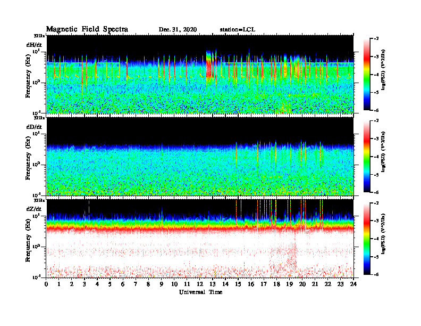Click hour "13" on the Universal Time axis
421x326 pixels.
pos(213,284)
